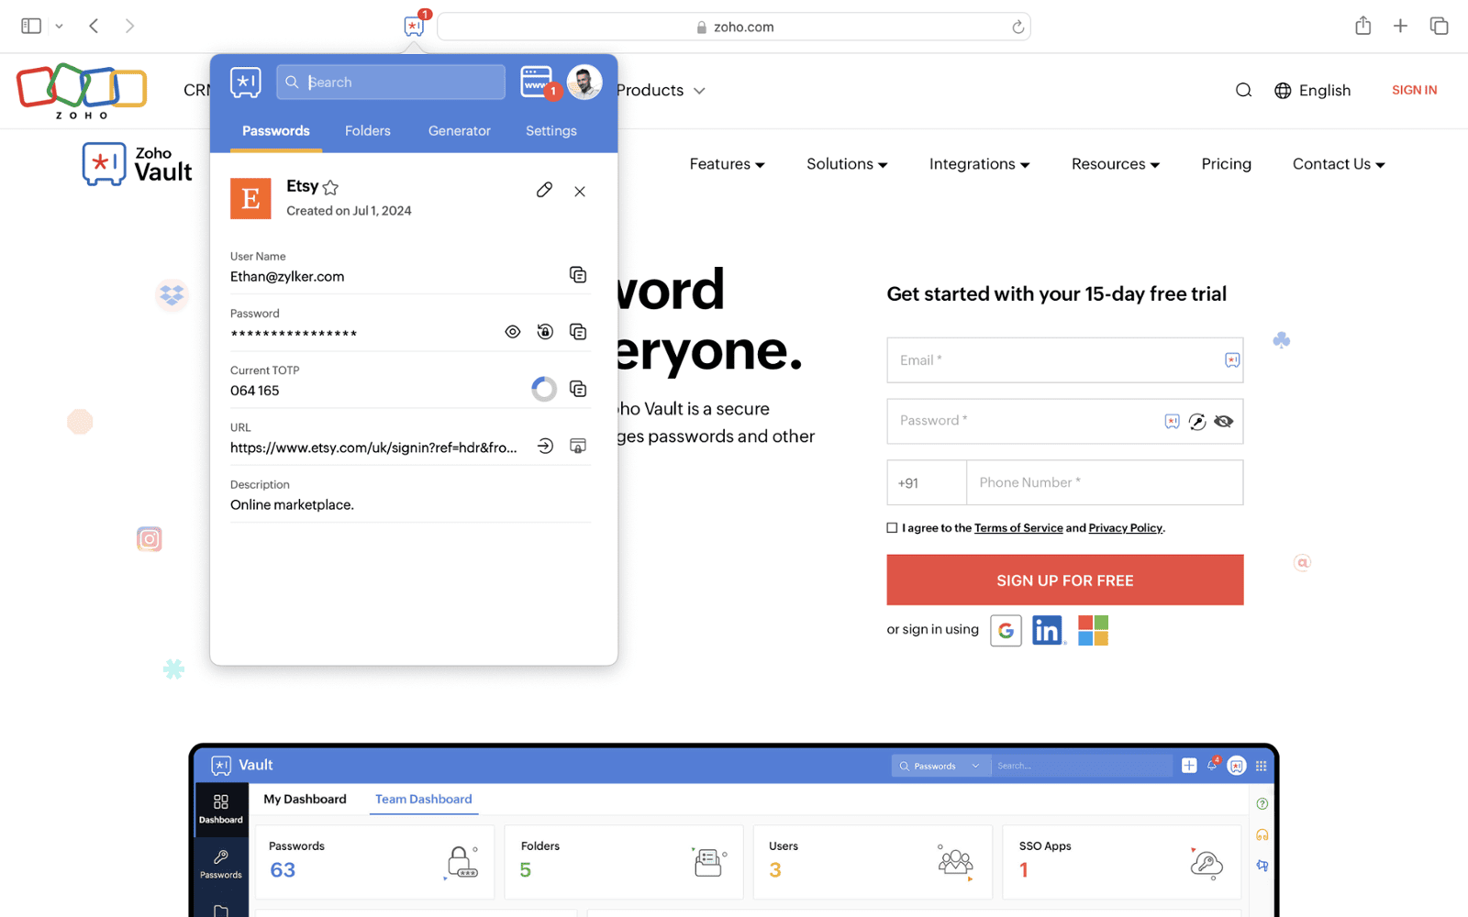This screenshot has height=917, width=1468.
Task: Switch to the Passwords tab
Action: coord(276,131)
